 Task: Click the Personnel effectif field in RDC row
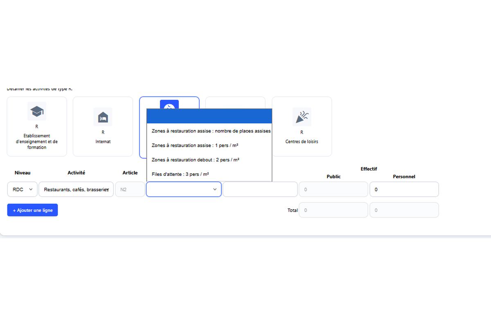(404, 189)
